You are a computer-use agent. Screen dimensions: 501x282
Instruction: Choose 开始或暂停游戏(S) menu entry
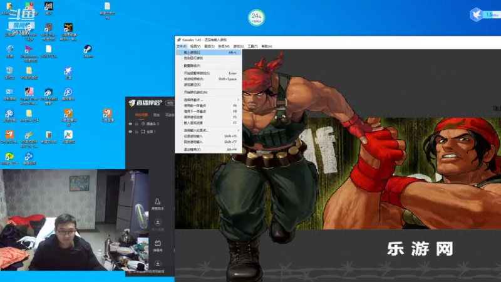209,73
